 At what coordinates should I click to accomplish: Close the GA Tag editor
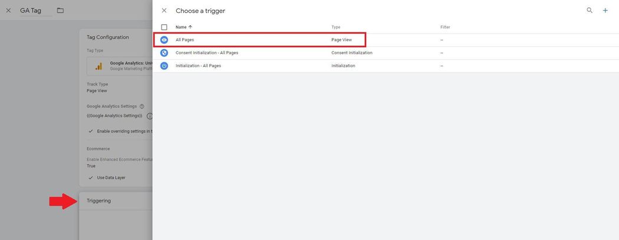8,11
